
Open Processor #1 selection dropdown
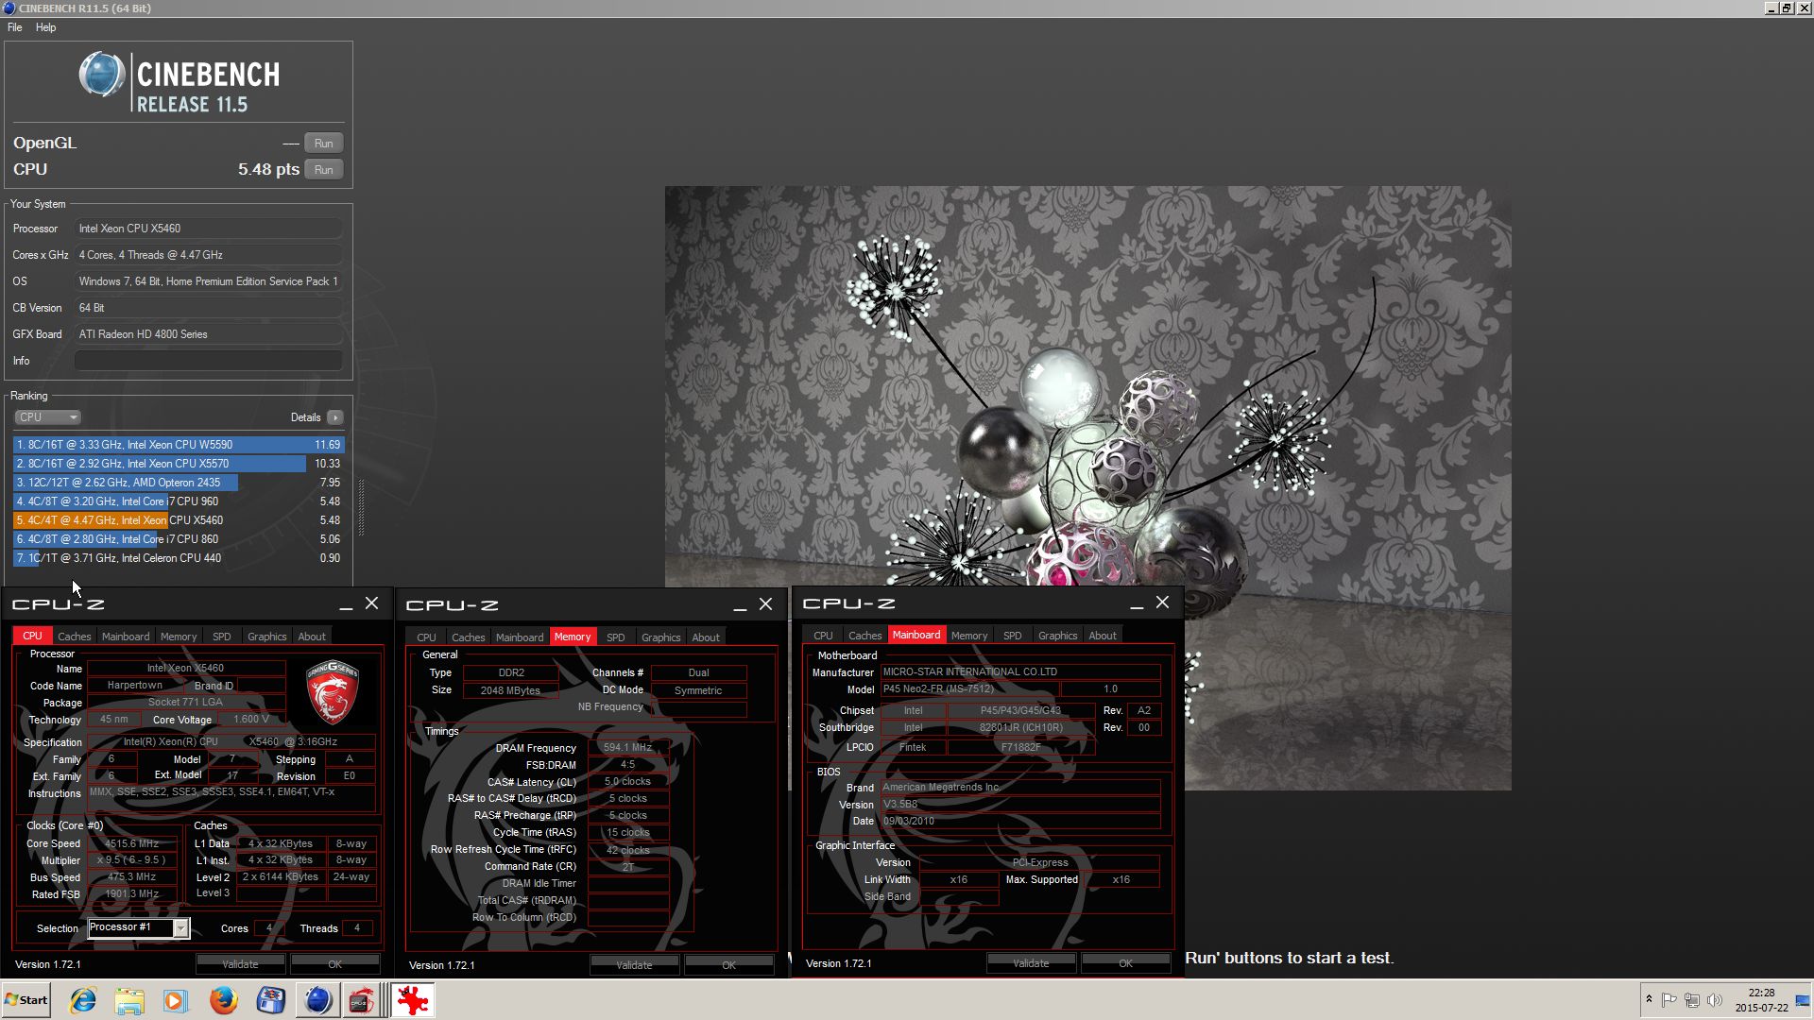click(x=138, y=927)
